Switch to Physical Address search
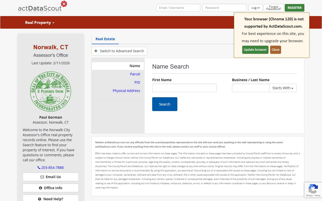Screen dimensions: 322x201 [126, 91]
